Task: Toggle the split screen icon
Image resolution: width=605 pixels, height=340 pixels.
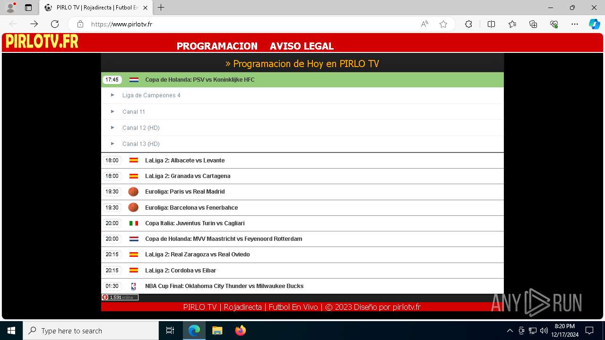Action: pyautogui.click(x=491, y=24)
